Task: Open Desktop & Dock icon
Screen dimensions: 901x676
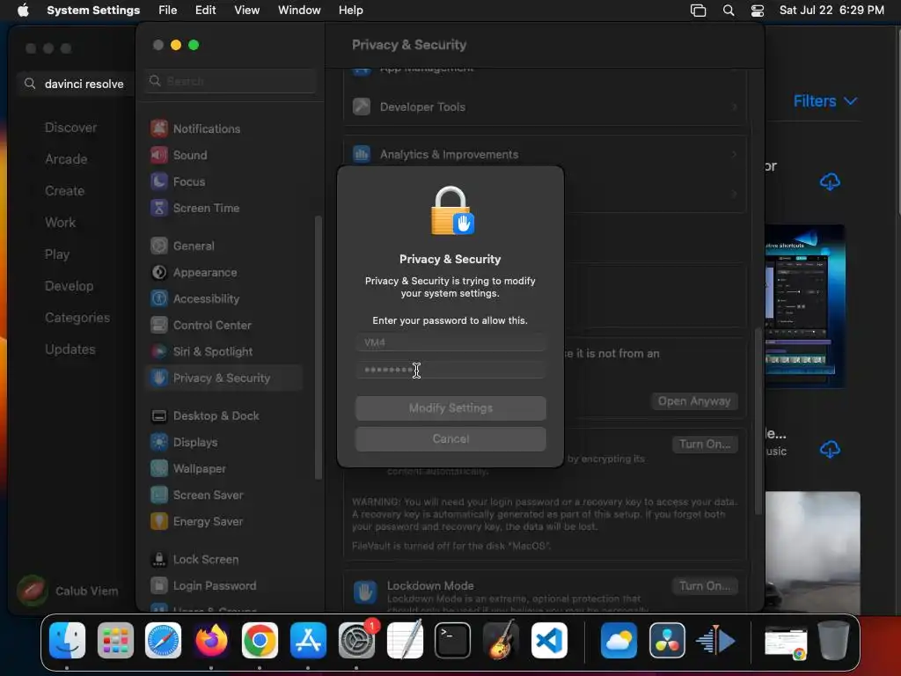Action: (159, 415)
